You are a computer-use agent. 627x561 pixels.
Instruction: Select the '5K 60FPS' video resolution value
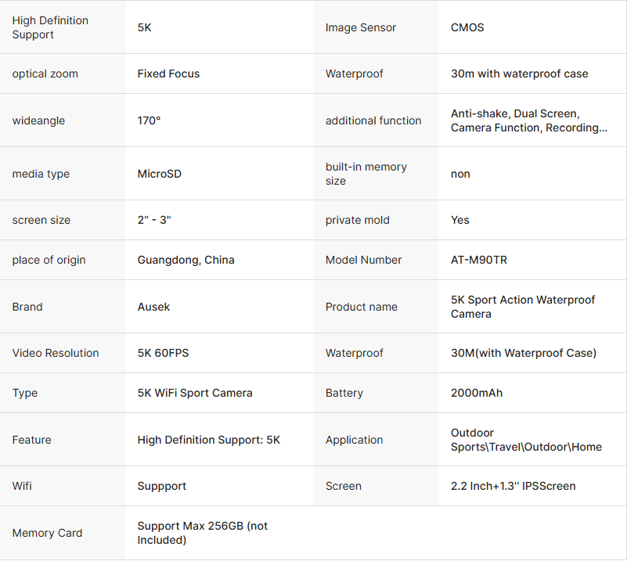pos(163,353)
